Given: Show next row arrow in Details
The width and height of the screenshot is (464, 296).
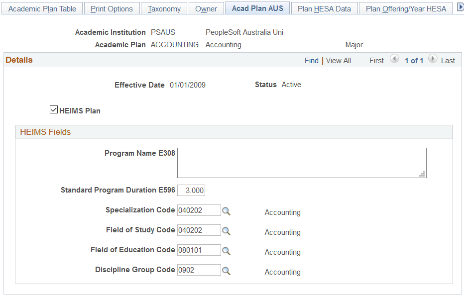Looking at the screenshot, I should [x=433, y=59].
